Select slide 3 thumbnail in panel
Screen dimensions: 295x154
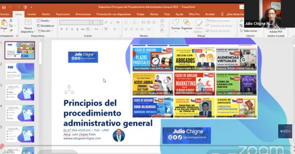click(x=20, y=92)
